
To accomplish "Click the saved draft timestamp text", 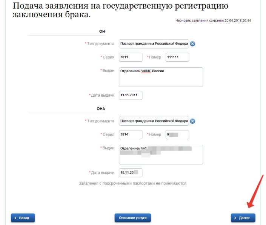I will coord(213,21).
